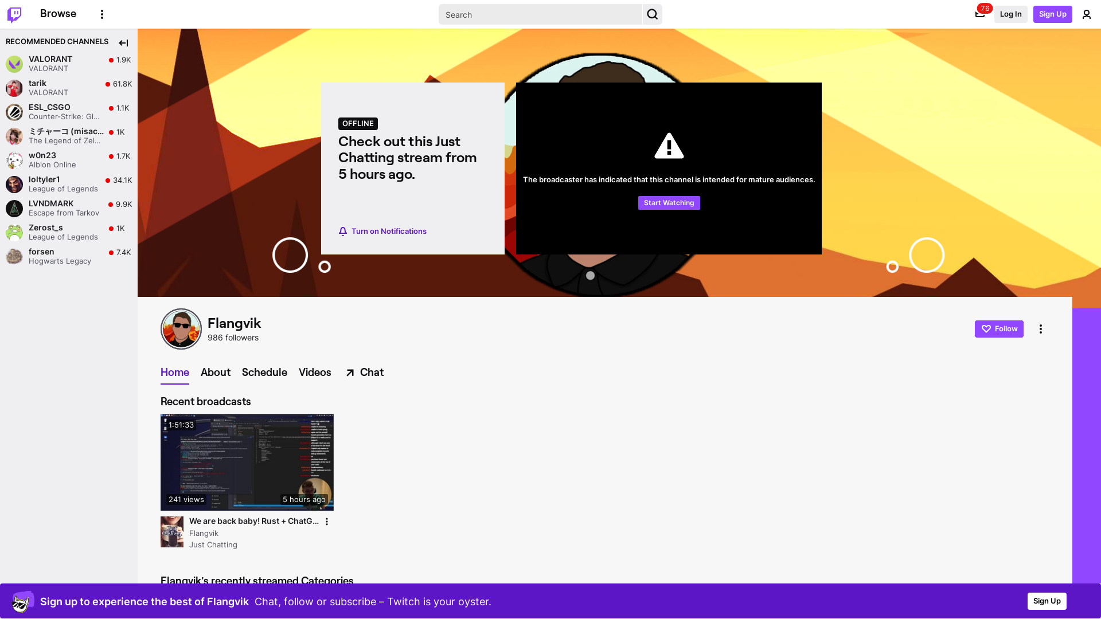The width and height of the screenshot is (1101, 619).
Task: Open tarik channel avatar in sidebar
Action: pyautogui.click(x=14, y=88)
